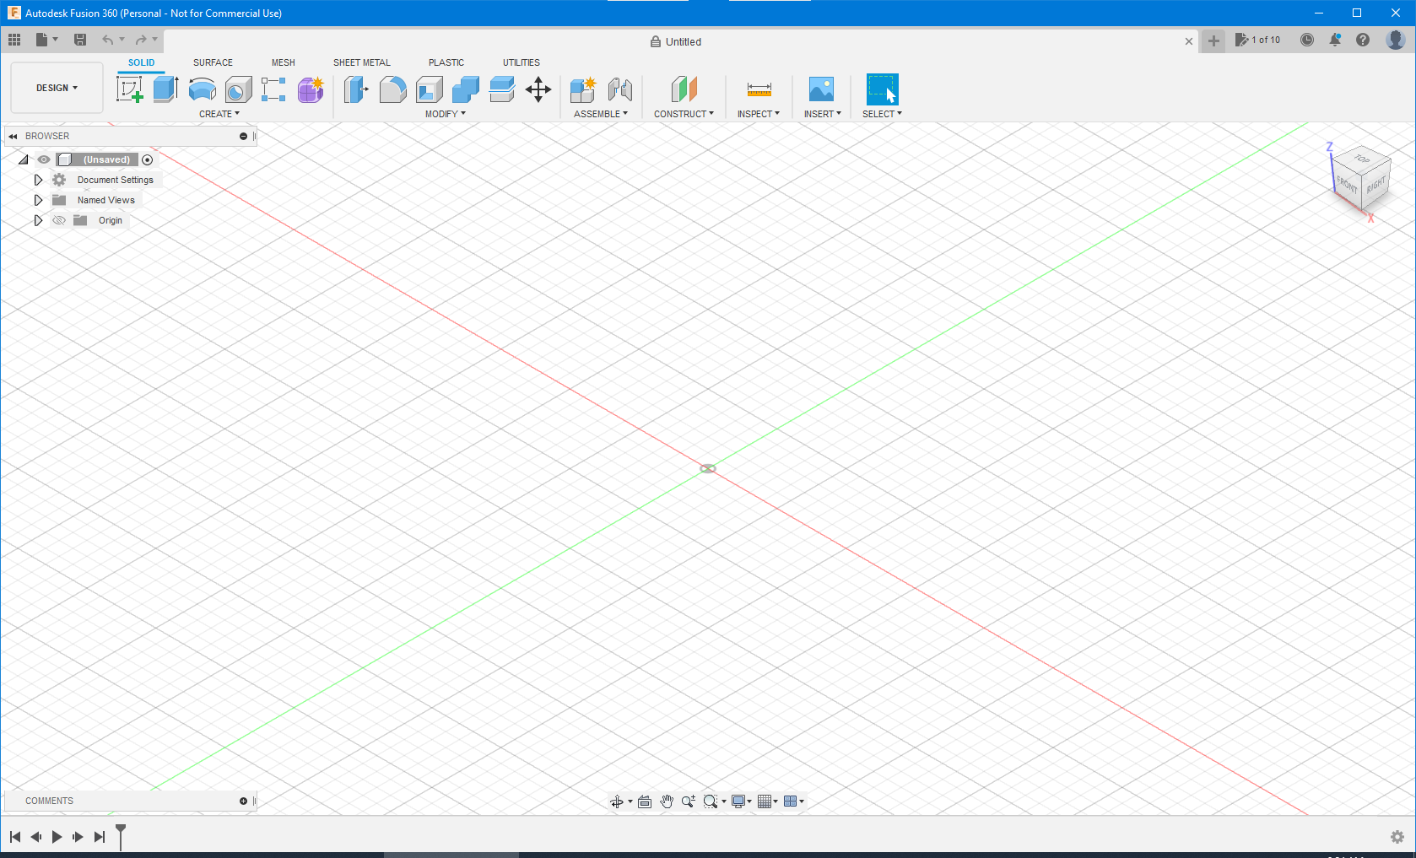The width and height of the screenshot is (1416, 858).
Task: Select the Rectangular Pattern tool
Action: [273, 89]
